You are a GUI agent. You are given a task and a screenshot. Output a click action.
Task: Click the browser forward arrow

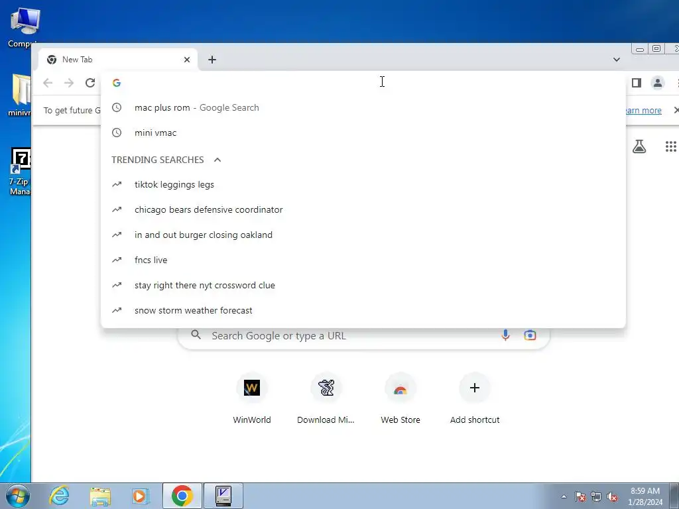[x=69, y=83]
